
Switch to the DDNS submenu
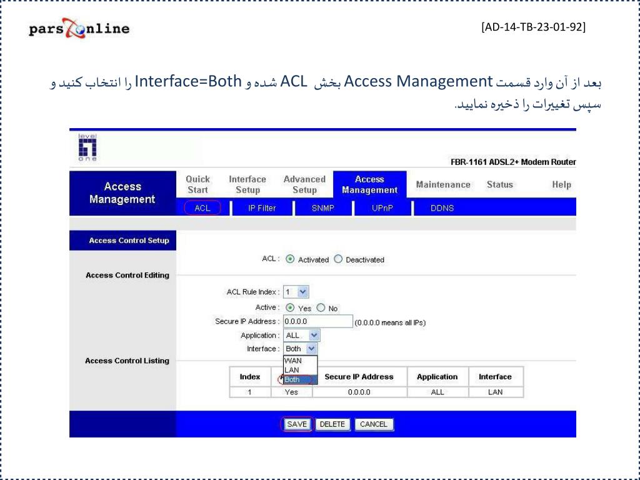[442, 207]
